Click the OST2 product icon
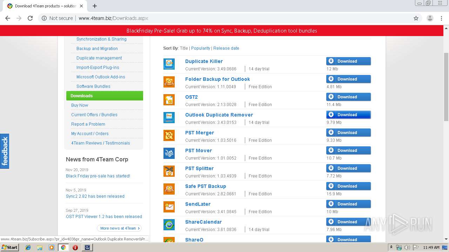The height and width of the screenshot is (252, 449). tap(169, 100)
